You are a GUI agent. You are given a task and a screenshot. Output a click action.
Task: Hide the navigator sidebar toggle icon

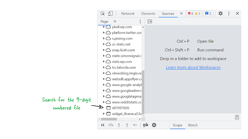(x=150, y=21)
